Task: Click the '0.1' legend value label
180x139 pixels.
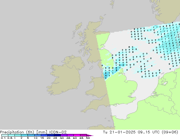Action: tap(3, 138)
